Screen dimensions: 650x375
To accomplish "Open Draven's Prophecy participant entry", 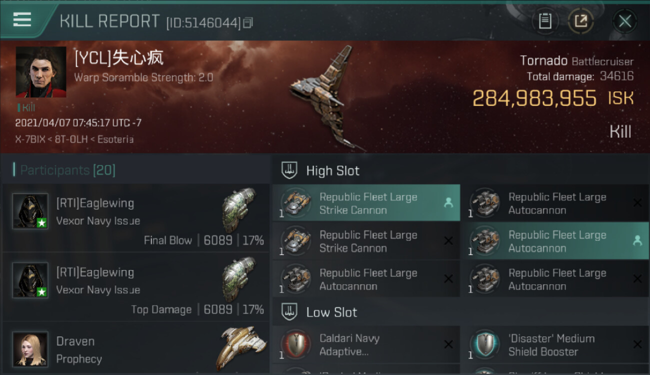I will [136, 348].
